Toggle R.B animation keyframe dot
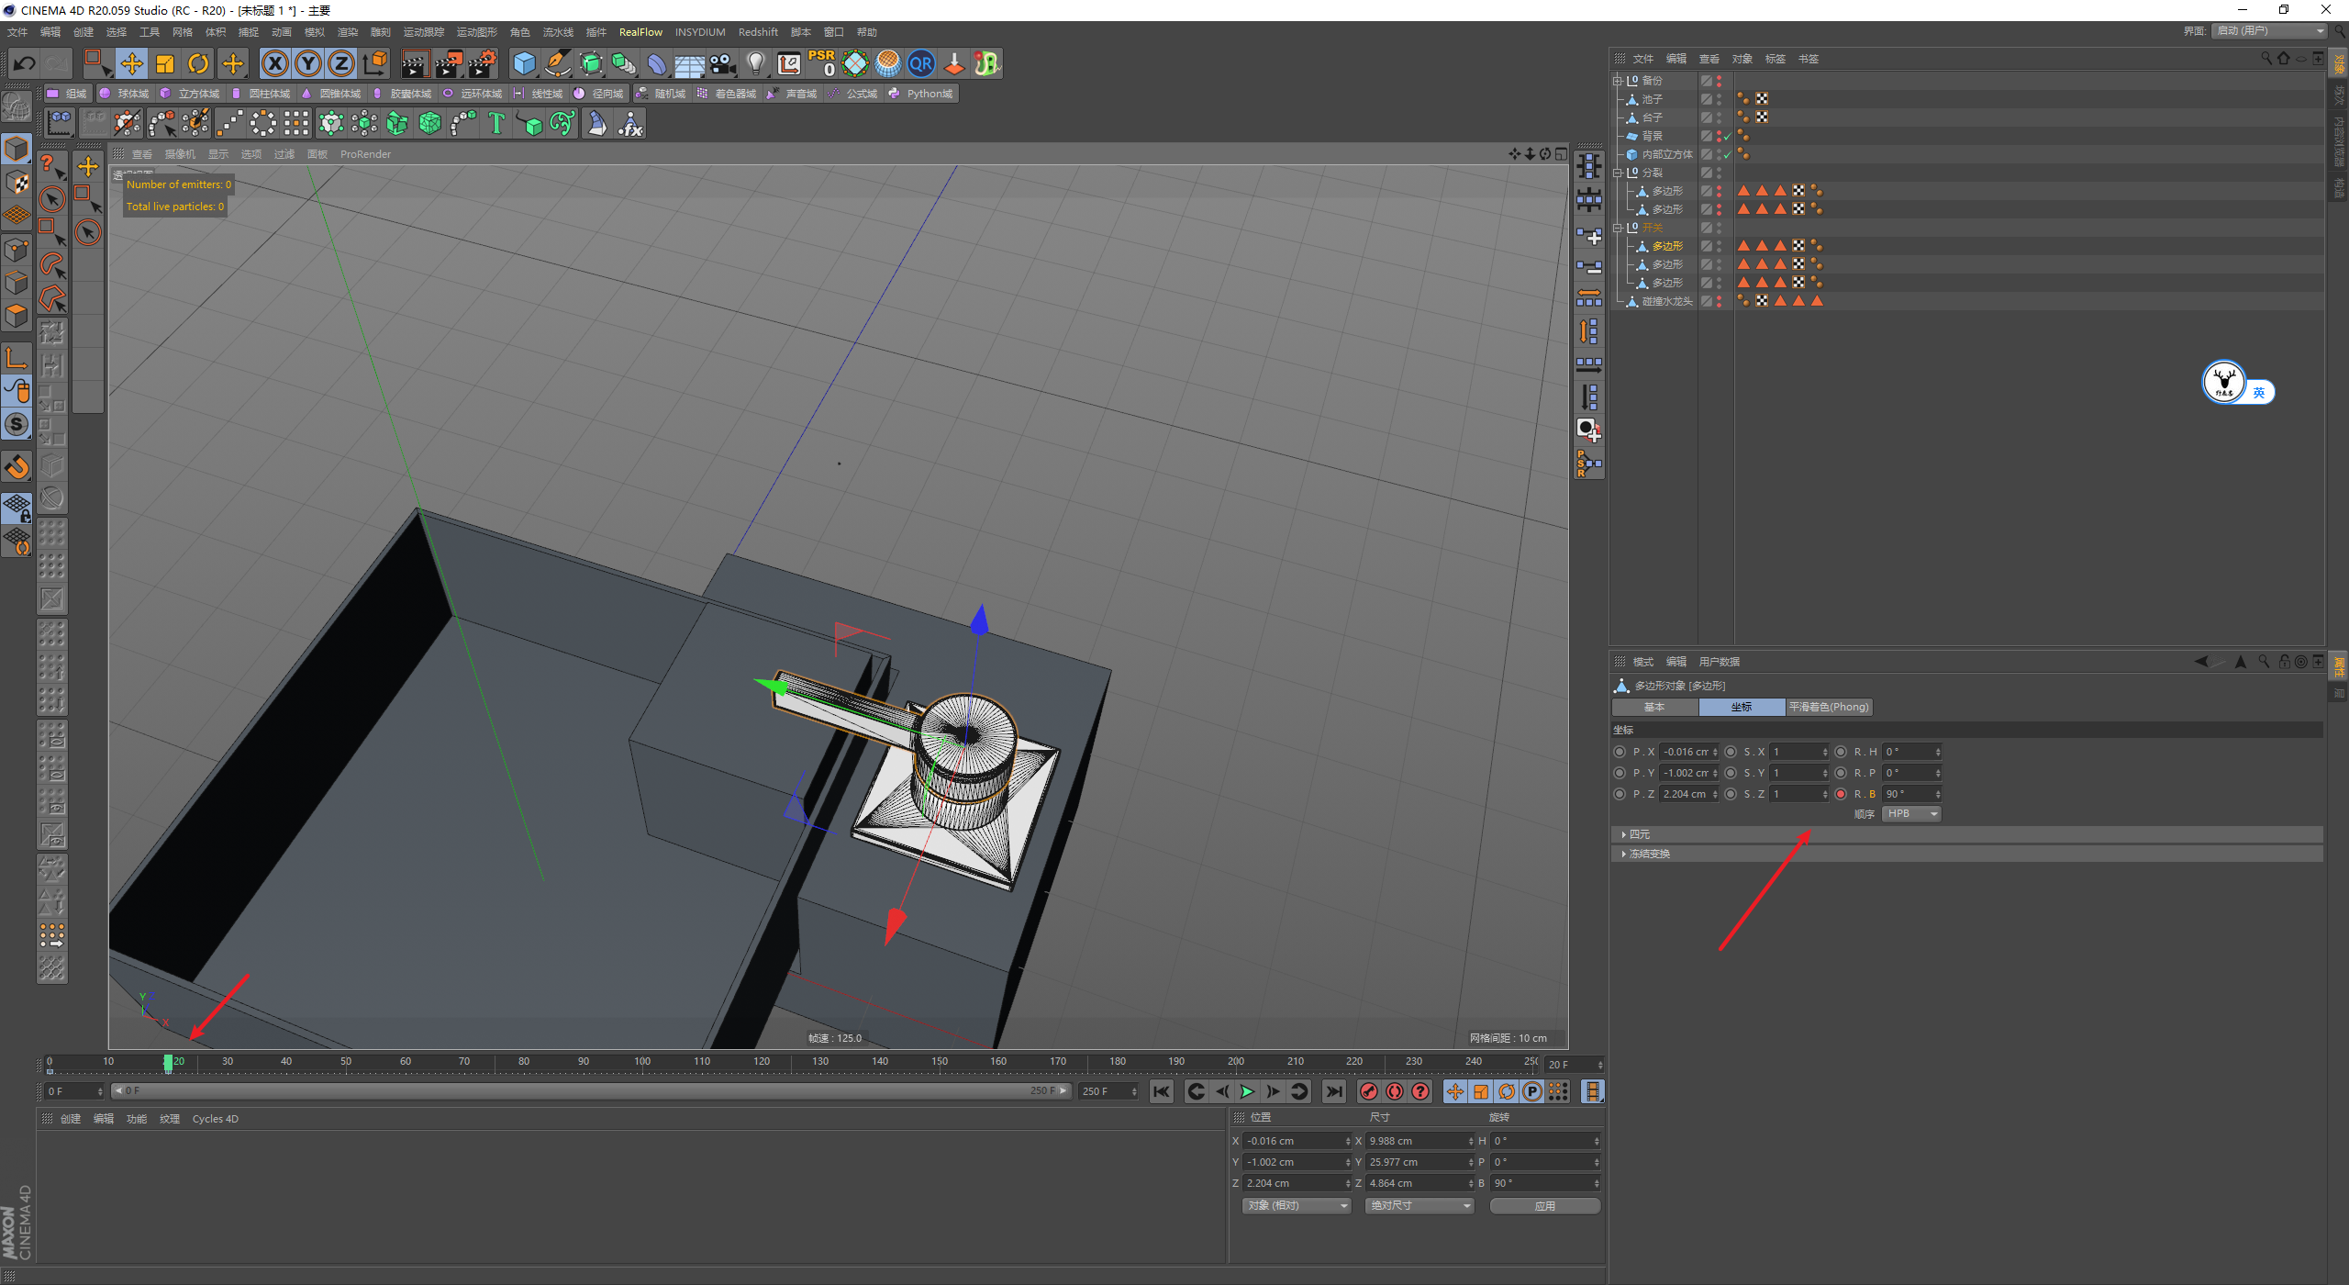Viewport: 2349px width, 1285px height. click(1841, 794)
